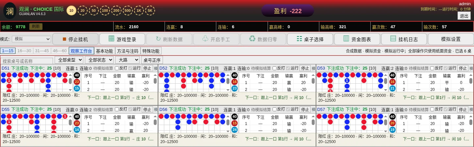
Task: Click blue 19 player badge in D57
Action: pos(392,130)
